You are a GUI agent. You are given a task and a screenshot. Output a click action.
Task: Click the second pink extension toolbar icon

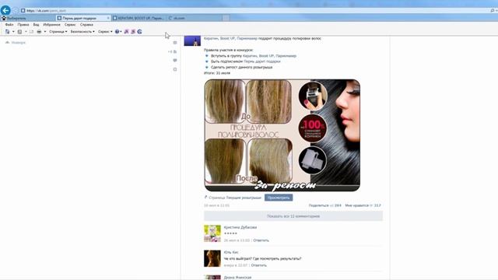click(133, 31)
